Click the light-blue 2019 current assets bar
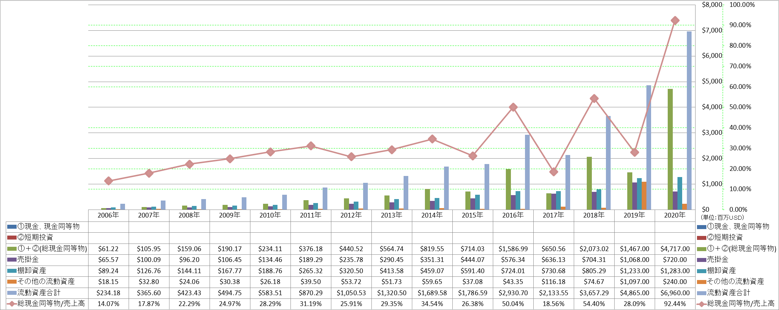 [649, 147]
